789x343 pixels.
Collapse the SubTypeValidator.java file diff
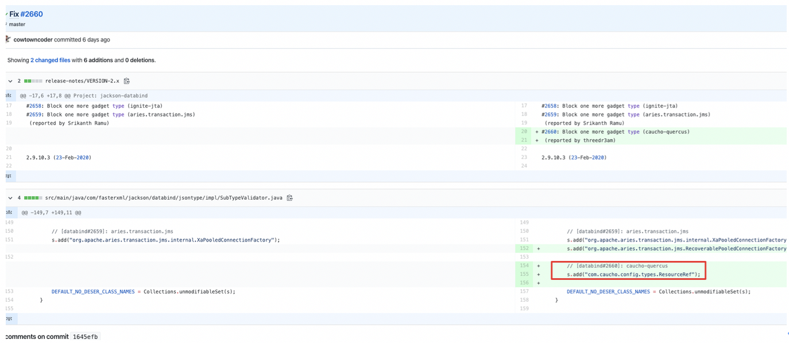pos(10,198)
